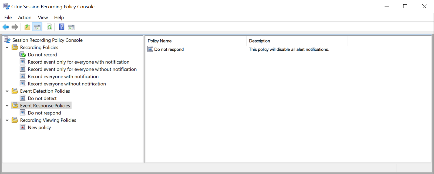Maximize the Policy Console window
The width and height of the screenshot is (434, 174).
tap(405, 6)
